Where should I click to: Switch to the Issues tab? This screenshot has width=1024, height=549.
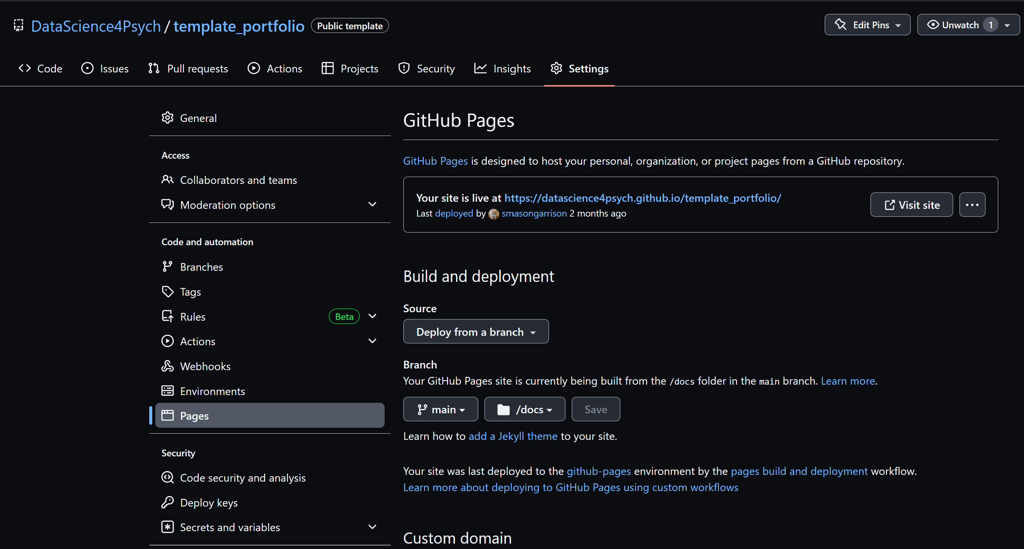105,68
